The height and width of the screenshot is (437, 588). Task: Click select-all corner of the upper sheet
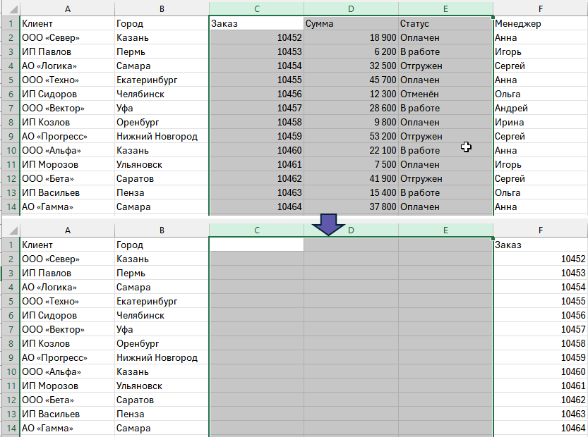click(x=10, y=8)
